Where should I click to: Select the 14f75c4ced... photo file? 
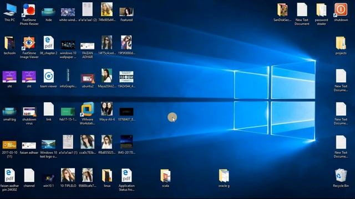107,43
